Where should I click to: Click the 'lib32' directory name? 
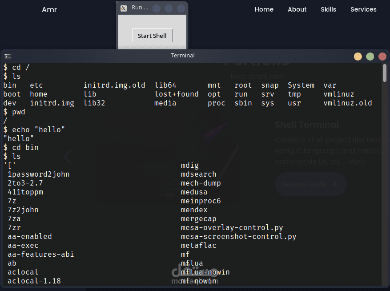pyautogui.click(x=94, y=103)
